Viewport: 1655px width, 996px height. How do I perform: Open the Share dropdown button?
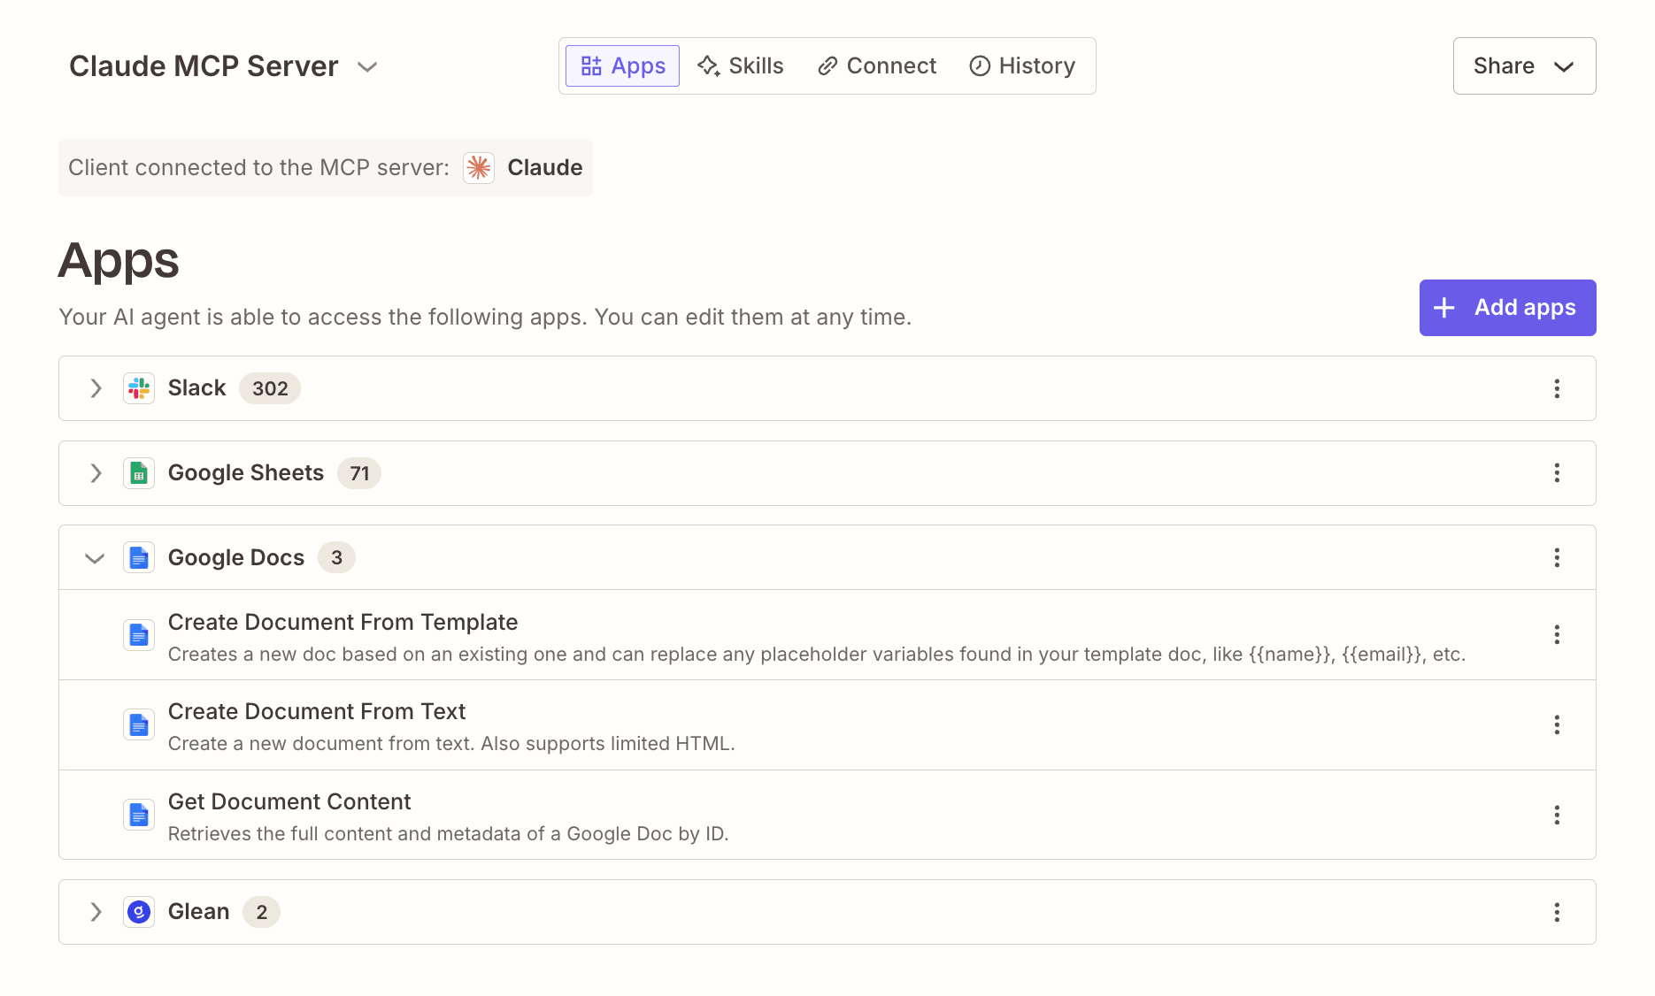1524,65
